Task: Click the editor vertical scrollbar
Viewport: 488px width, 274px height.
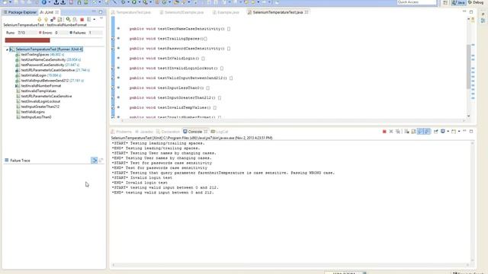Action: point(469,67)
